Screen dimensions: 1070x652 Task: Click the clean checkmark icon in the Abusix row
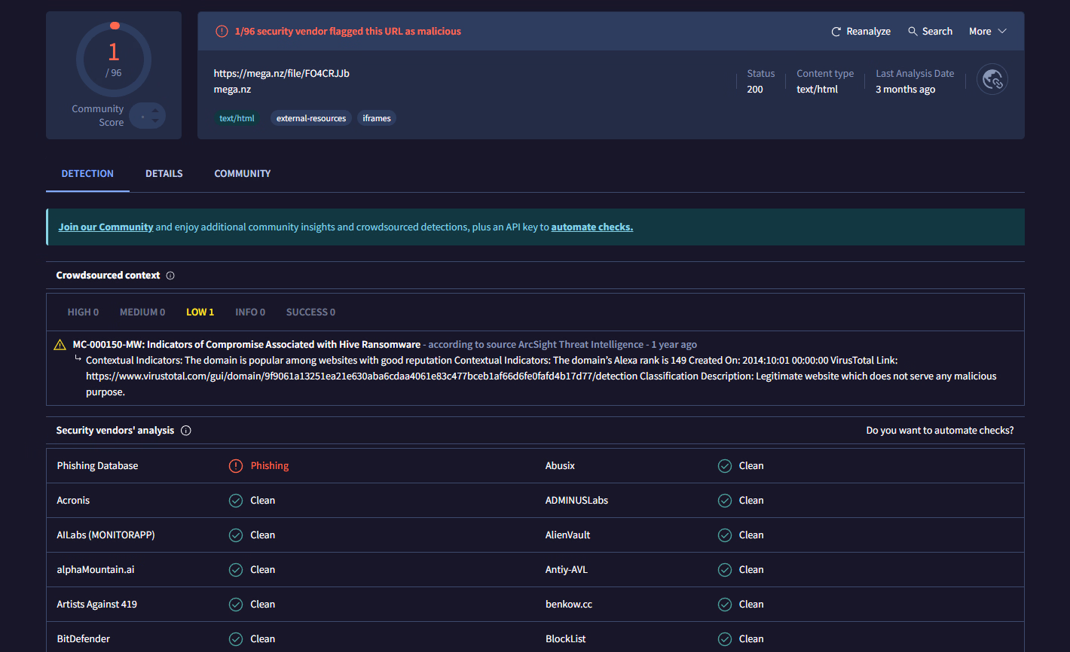(725, 466)
